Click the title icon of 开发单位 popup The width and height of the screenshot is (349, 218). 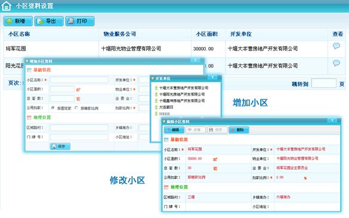153,78
